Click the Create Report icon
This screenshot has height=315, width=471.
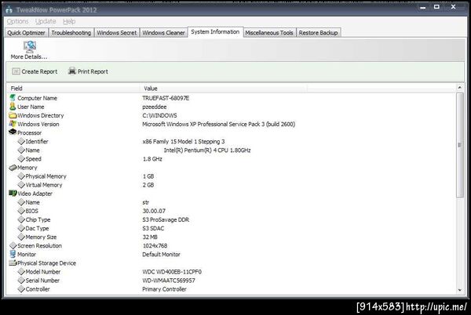point(16,71)
